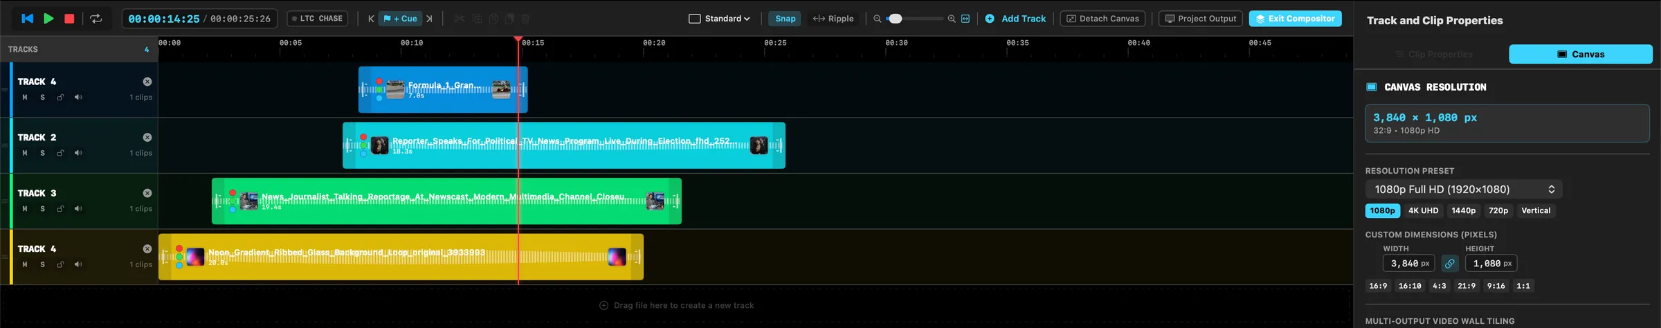The width and height of the screenshot is (1661, 328).
Task: Remove the TRACK 4 holding the Formula_1_Gran clip
Action: pyautogui.click(x=147, y=82)
